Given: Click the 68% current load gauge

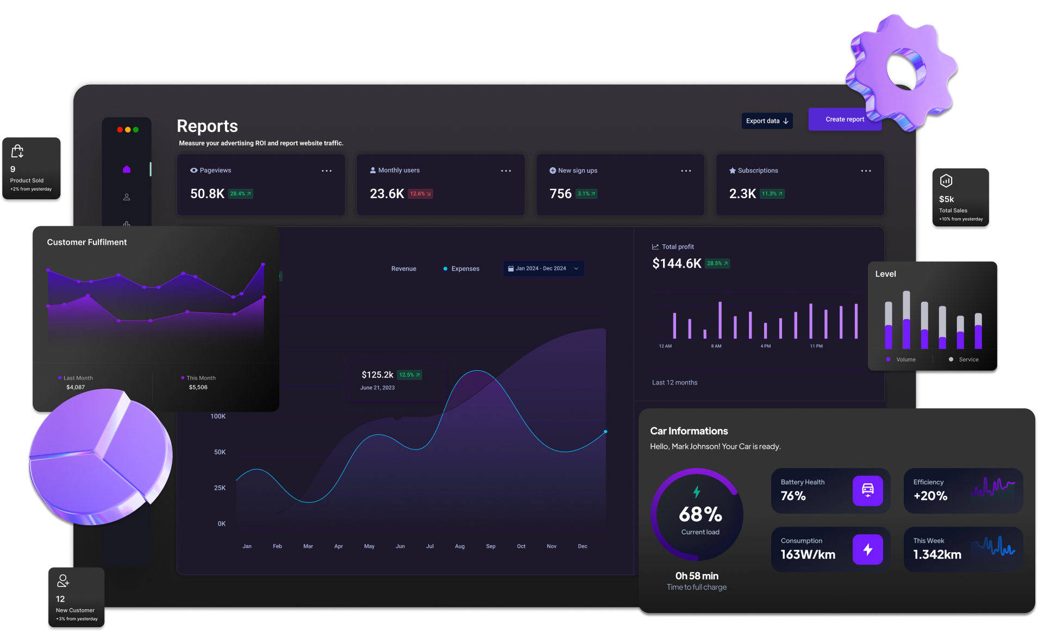Looking at the screenshot, I should tap(697, 514).
